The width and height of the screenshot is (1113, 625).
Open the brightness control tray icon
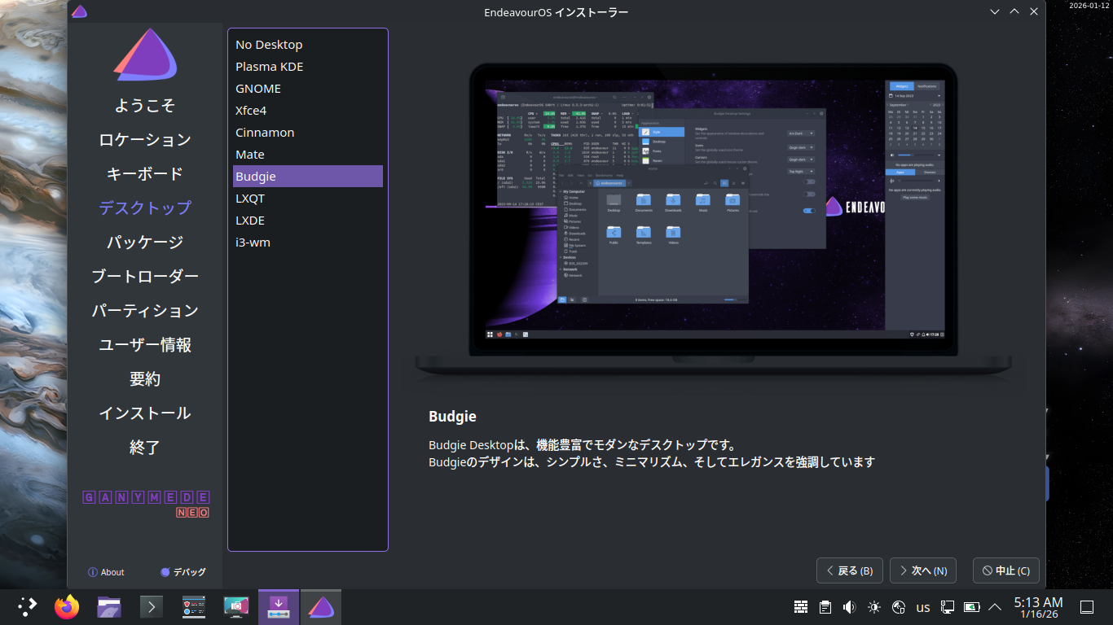tap(874, 607)
